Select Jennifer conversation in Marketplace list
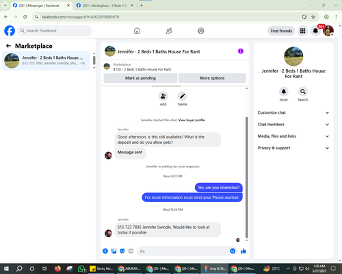Screen dimensions: 342x274 pyautogui.click(x=46, y=61)
